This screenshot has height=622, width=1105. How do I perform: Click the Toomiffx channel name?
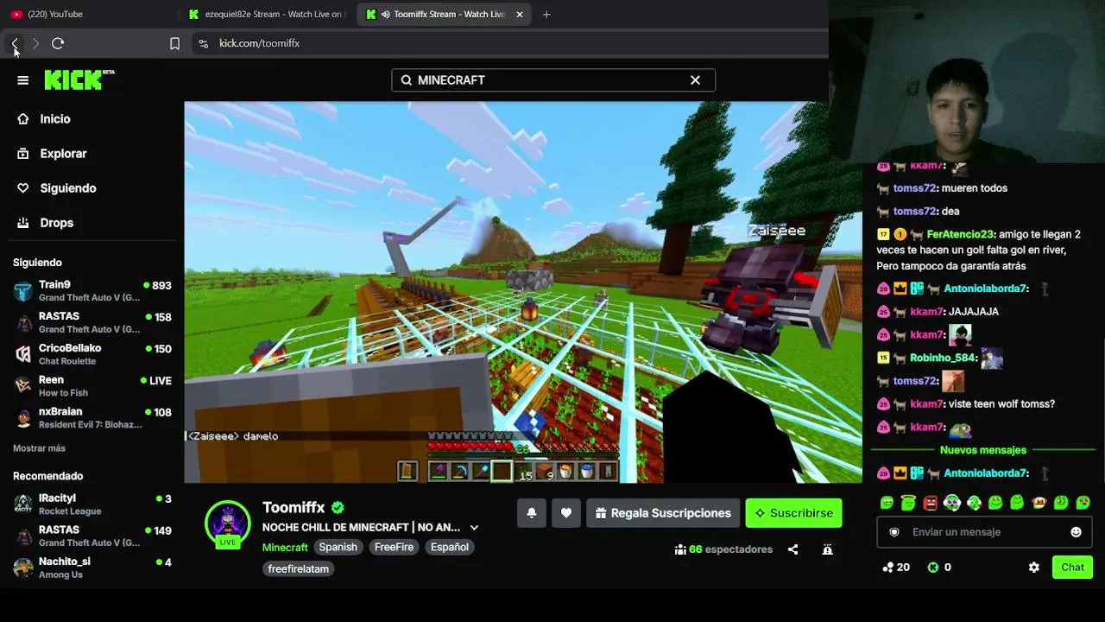point(294,508)
